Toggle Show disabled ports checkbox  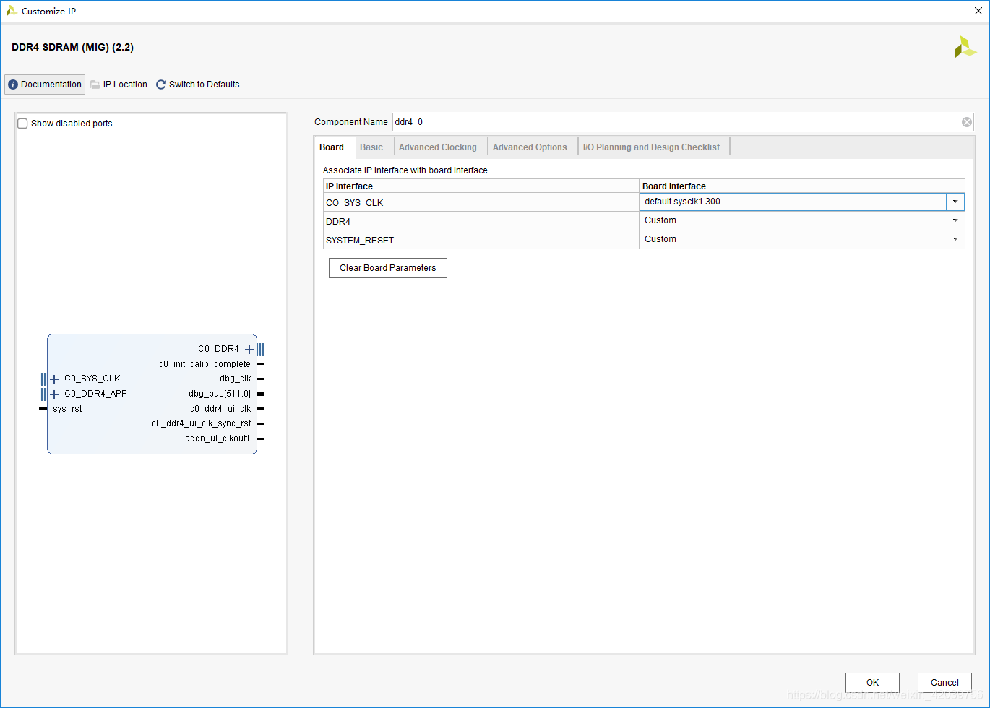click(23, 124)
